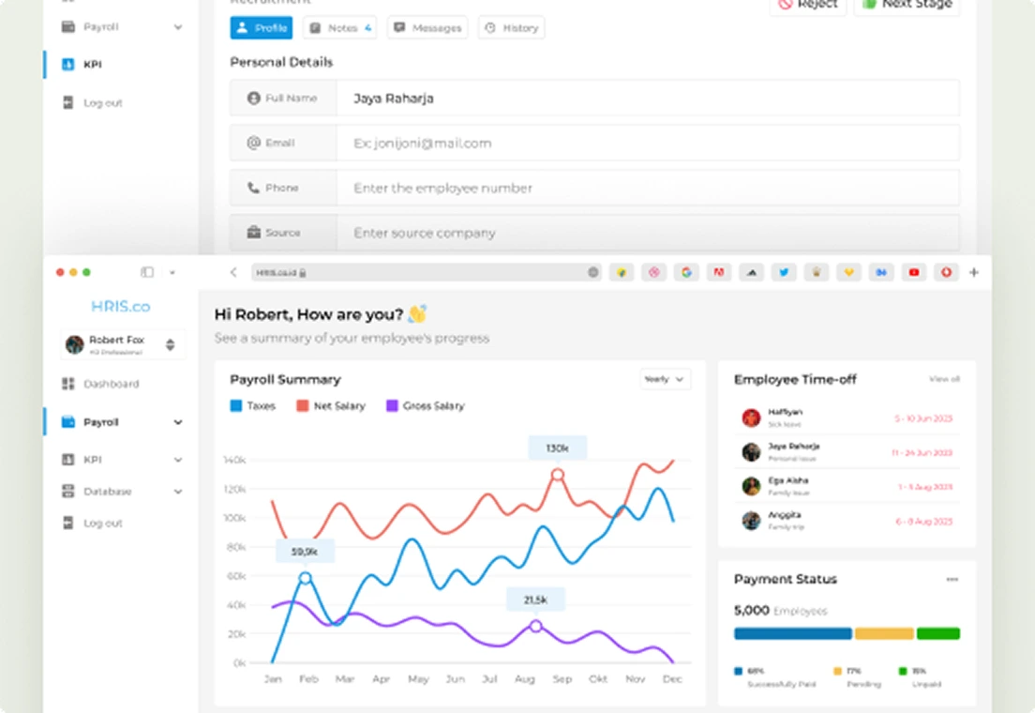1035x713 pixels.
Task: Open the account switcher arrows beside Robert Fox
Action: (171, 344)
